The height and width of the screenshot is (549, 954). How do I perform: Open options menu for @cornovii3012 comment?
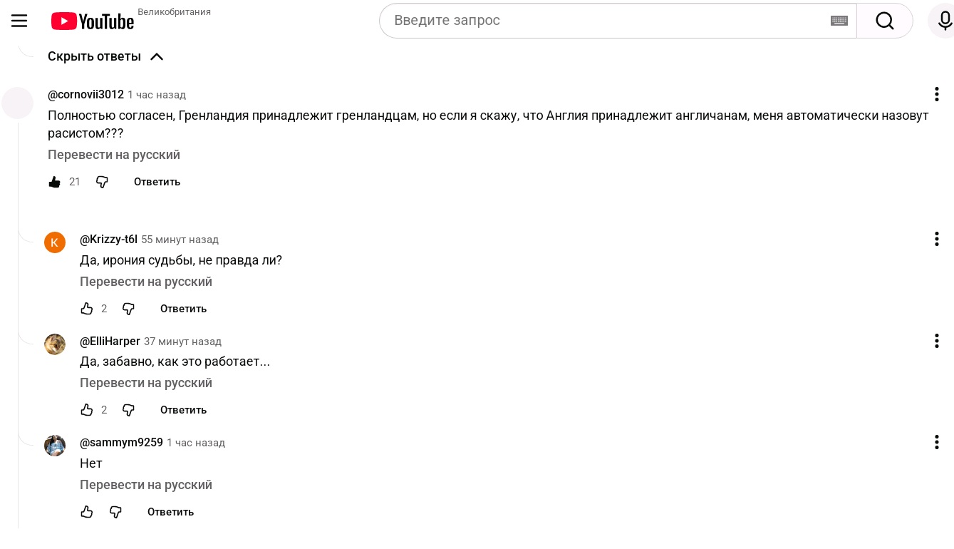click(x=936, y=95)
